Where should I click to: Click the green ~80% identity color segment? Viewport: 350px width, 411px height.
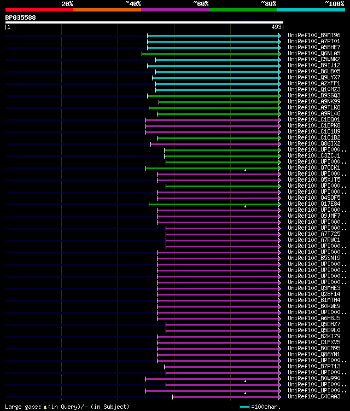243,10
